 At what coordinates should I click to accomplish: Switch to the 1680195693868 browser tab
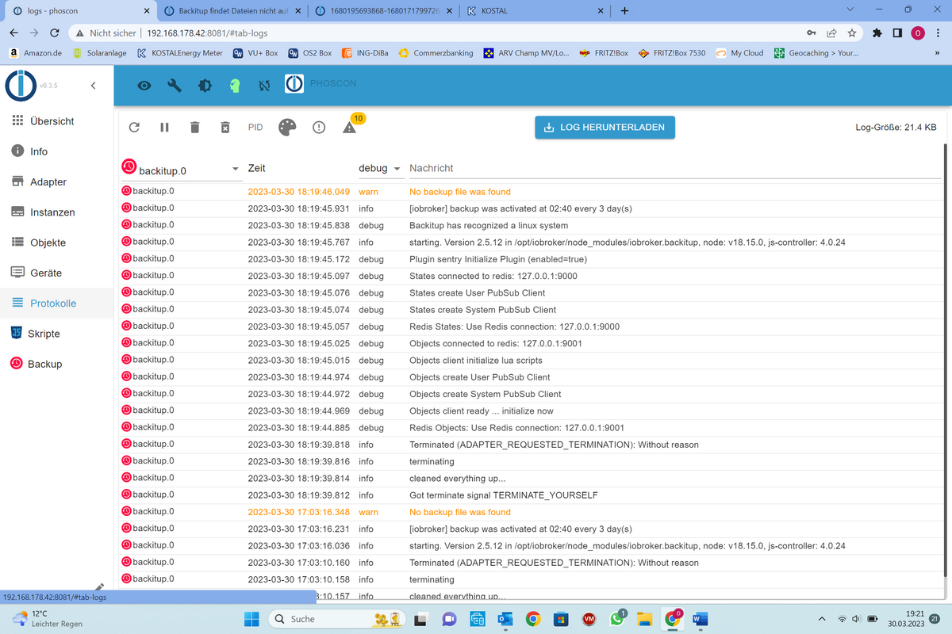pyautogui.click(x=384, y=11)
